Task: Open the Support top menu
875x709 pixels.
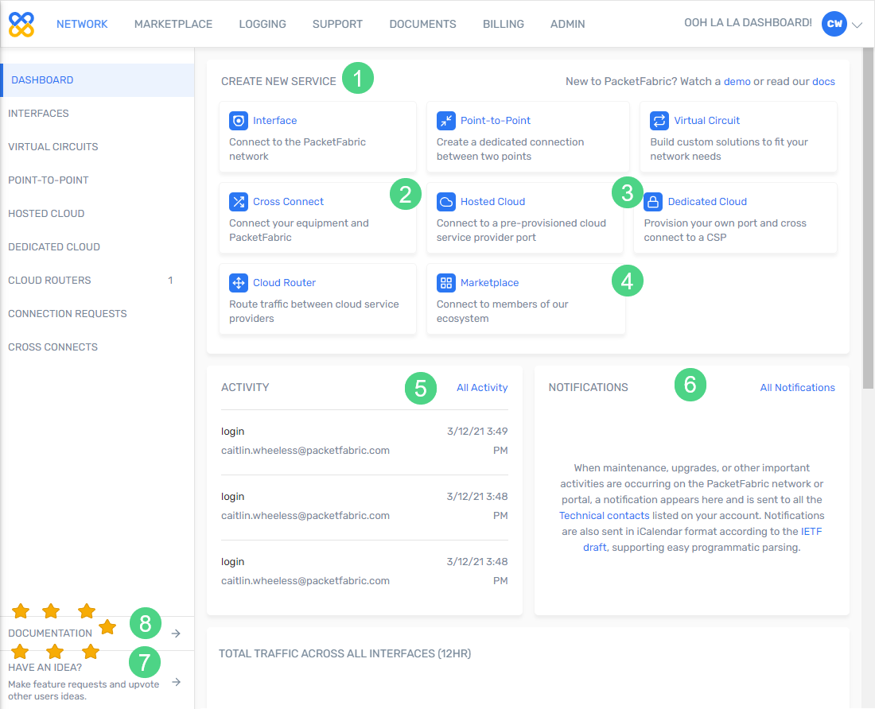Action: 337,24
